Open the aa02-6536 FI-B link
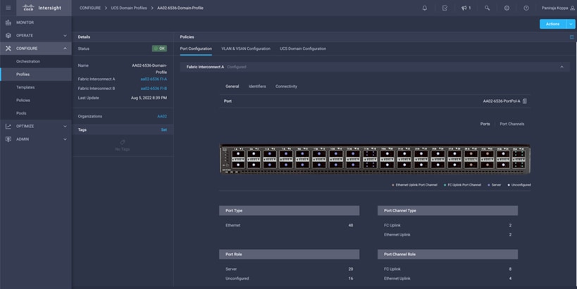577x289 pixels. tap(154, 89)
